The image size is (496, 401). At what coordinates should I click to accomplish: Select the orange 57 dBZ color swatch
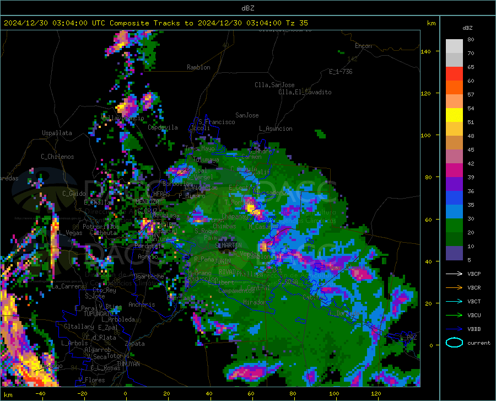(x=454, y=88)
